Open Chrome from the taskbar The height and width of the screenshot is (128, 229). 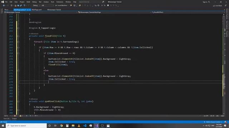click(x=61, y=126)
